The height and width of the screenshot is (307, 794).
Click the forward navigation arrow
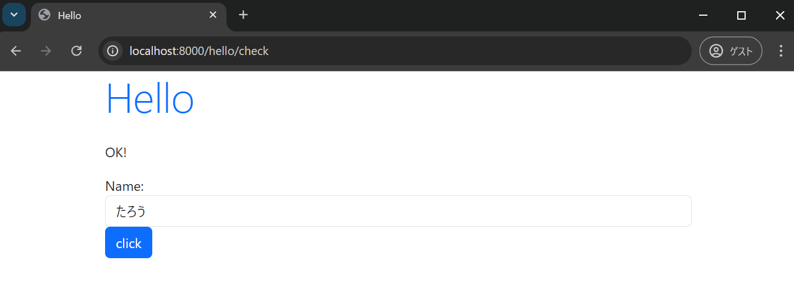pyautogui.click(x=46, y=51)
